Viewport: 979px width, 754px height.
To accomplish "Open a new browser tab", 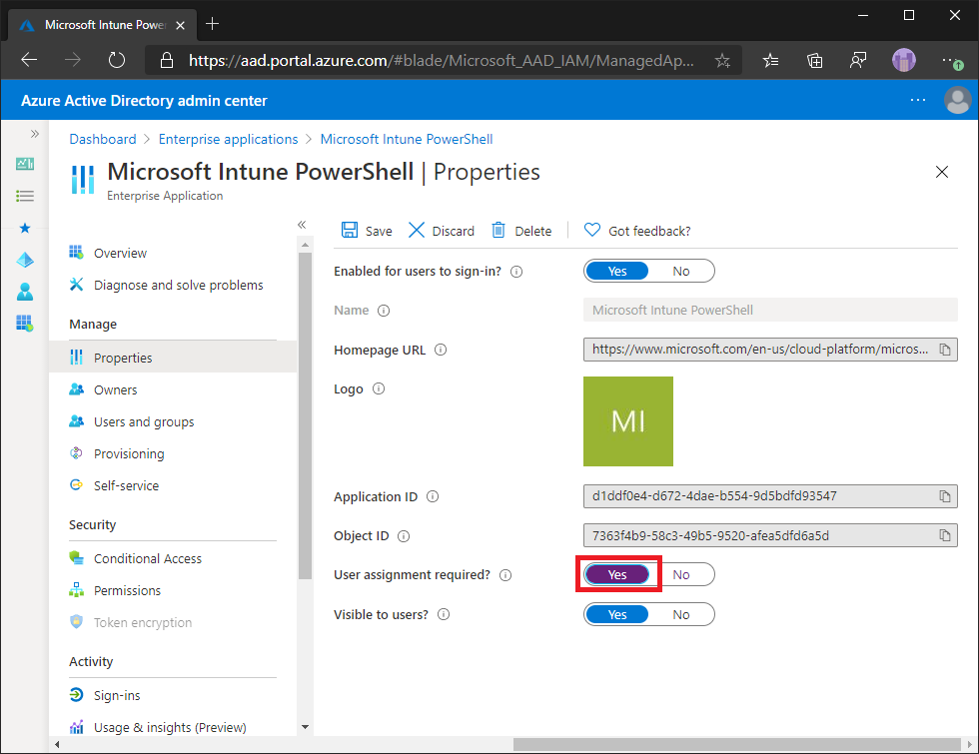I will [x=212, y=24].
